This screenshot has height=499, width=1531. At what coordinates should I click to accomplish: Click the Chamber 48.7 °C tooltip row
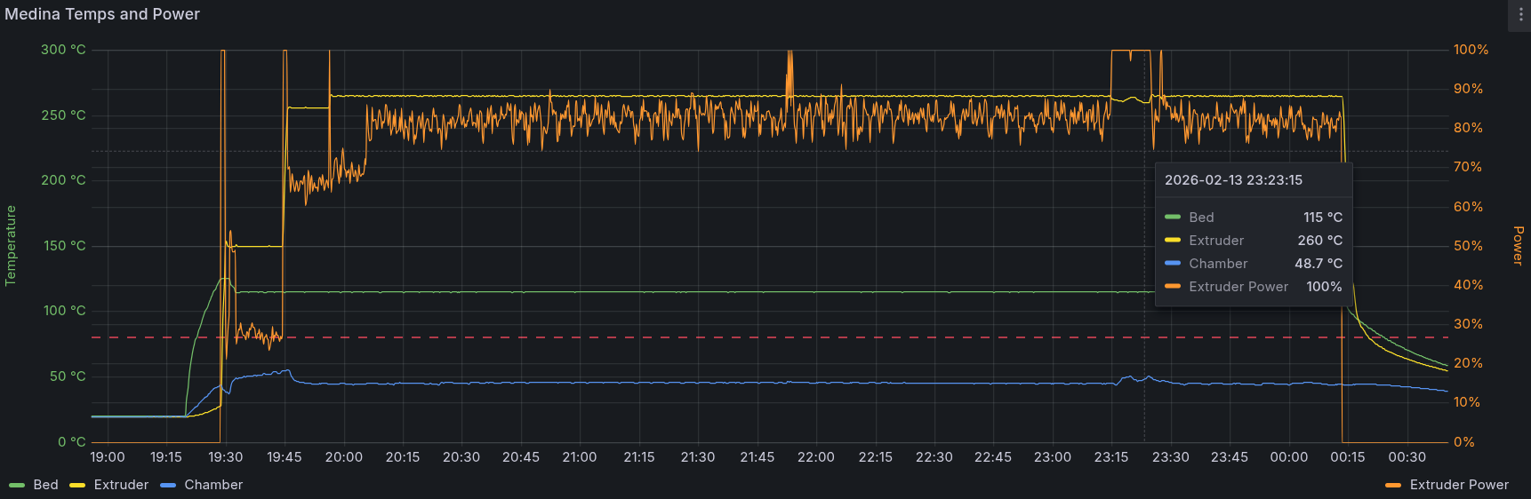coord(1253,264)
